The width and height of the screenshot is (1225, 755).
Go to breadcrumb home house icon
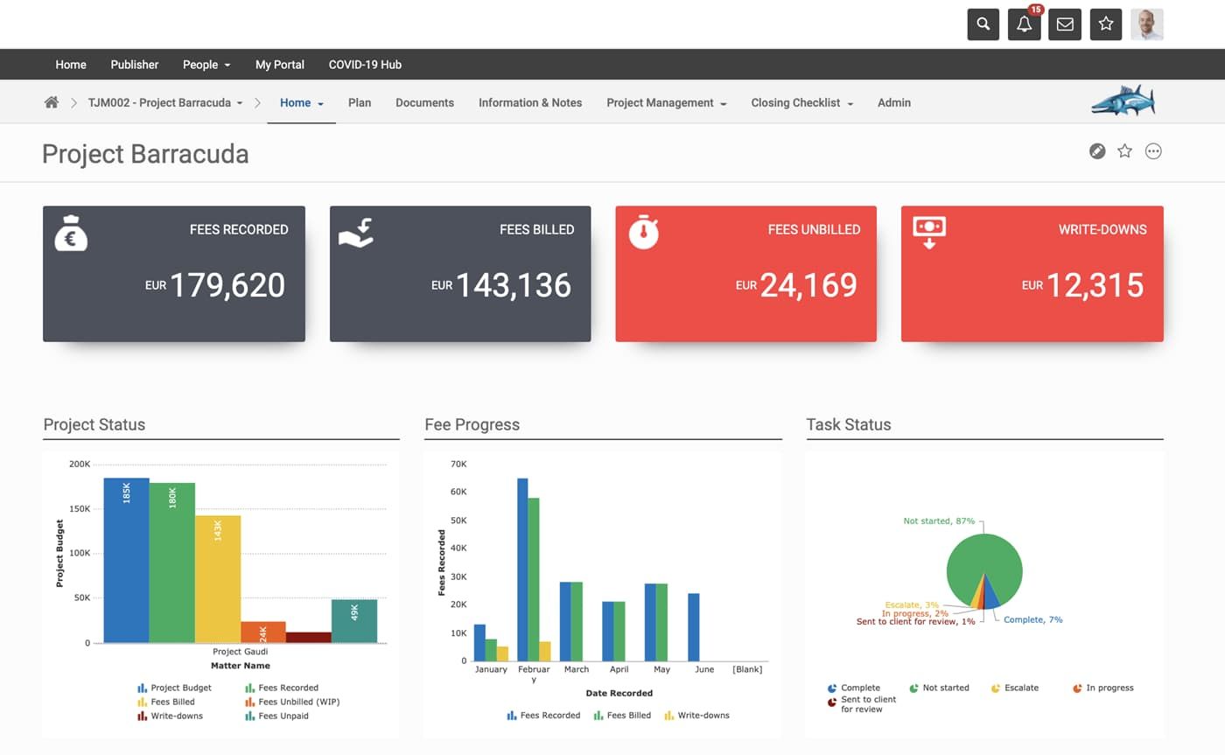pyautogui.click(x=52, y=102)
